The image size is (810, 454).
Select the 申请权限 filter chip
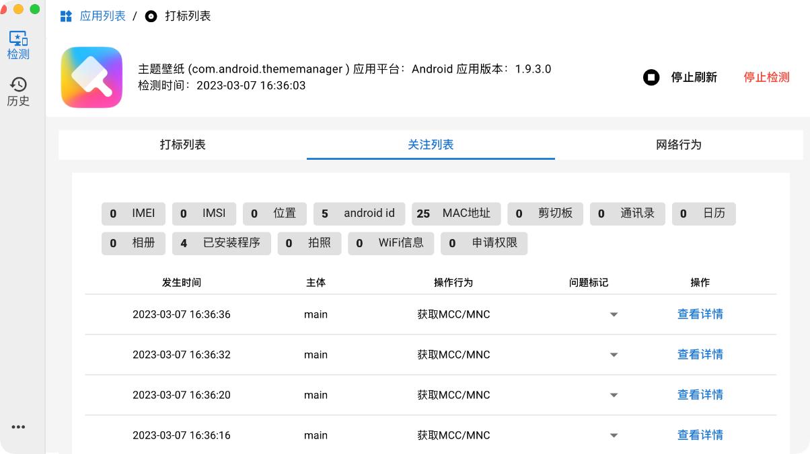[484, 243]
